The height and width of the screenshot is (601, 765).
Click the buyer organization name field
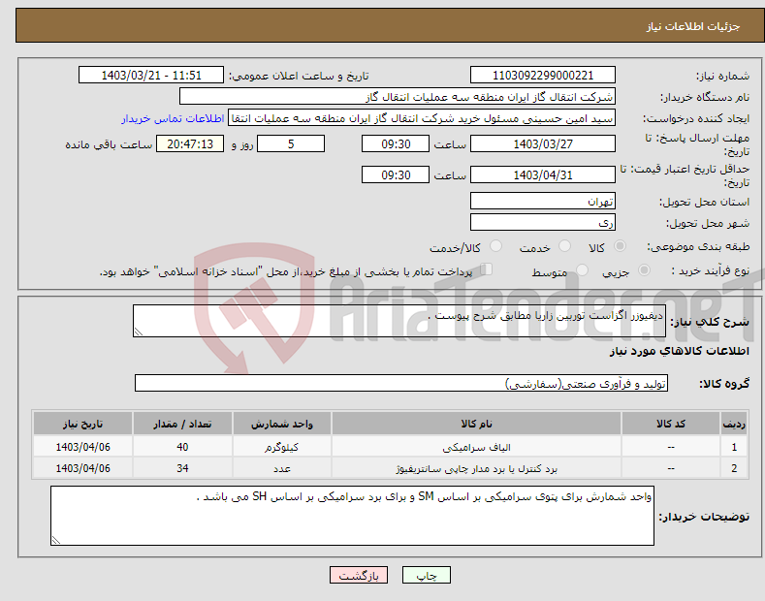pos(398,97)
